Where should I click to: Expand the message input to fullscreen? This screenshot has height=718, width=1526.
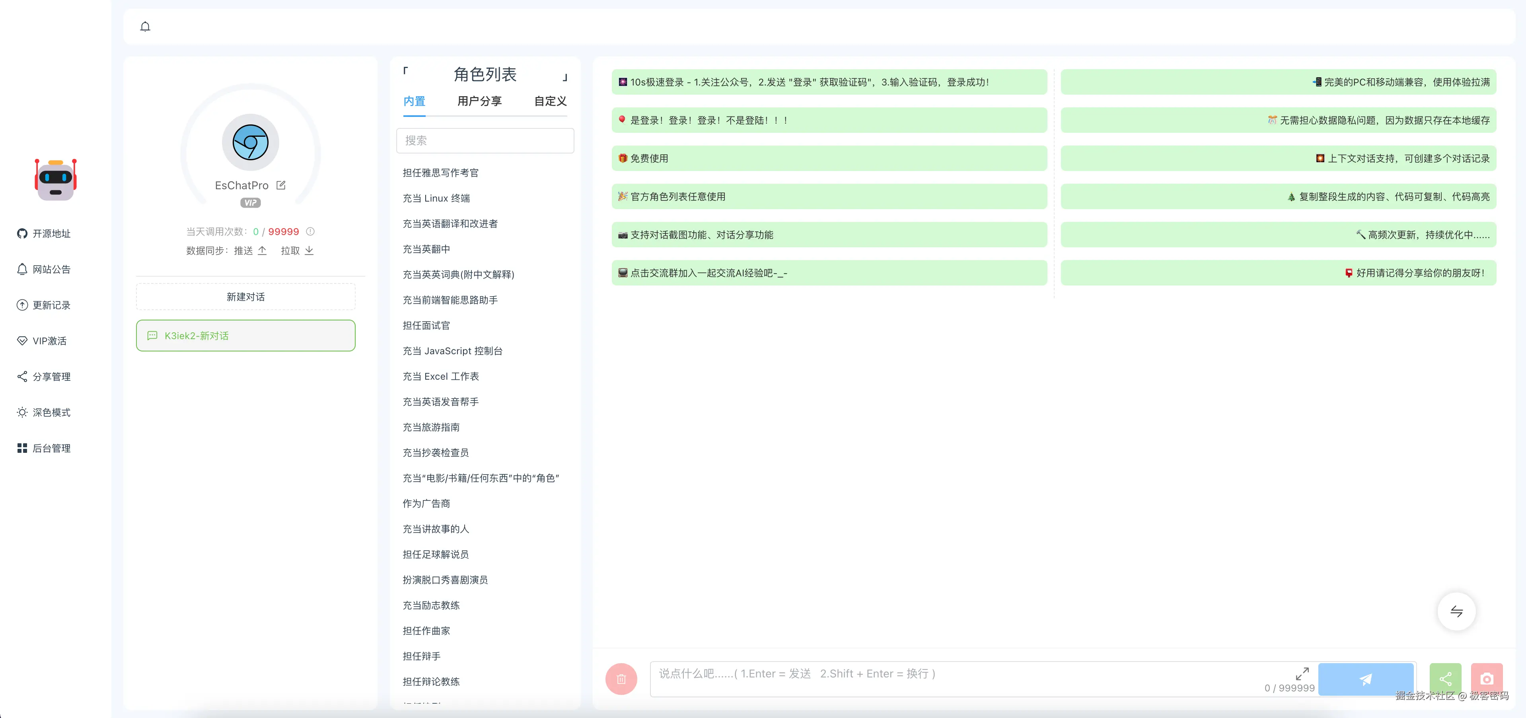1302,673
